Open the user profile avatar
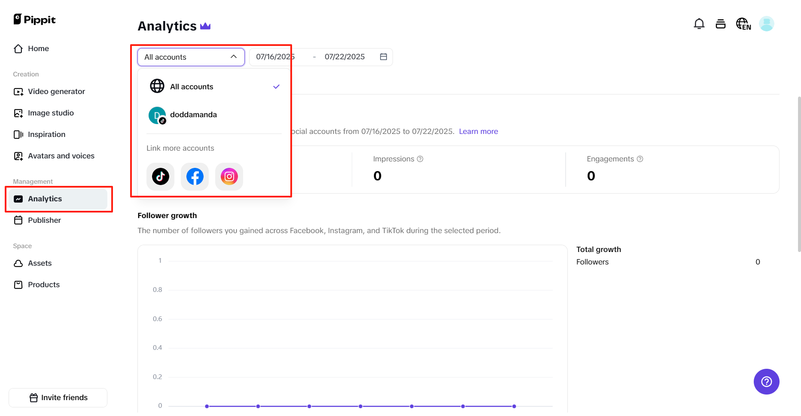 pyautogui.click(x=766, y=24)
